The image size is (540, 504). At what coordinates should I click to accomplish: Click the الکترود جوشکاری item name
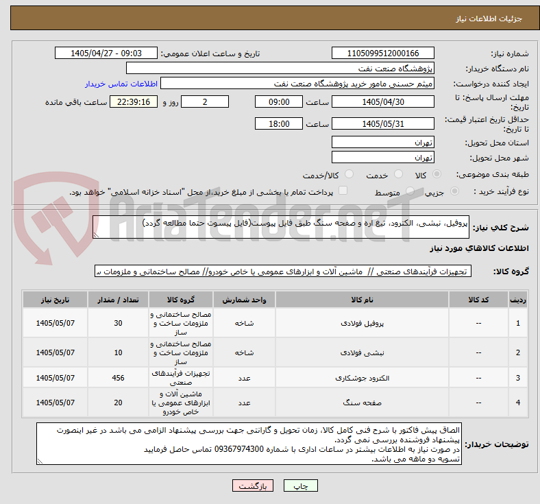coord(362,378)
